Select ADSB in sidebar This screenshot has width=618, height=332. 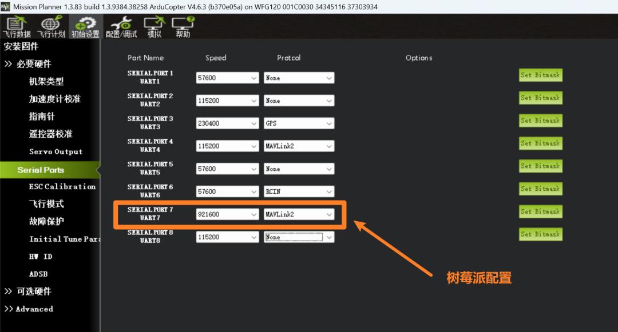[38, 274]
